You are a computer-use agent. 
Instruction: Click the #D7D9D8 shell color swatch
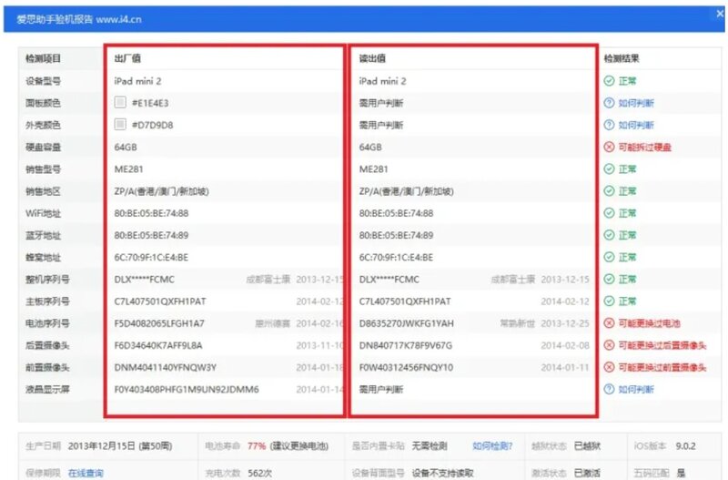coord(120,124)
